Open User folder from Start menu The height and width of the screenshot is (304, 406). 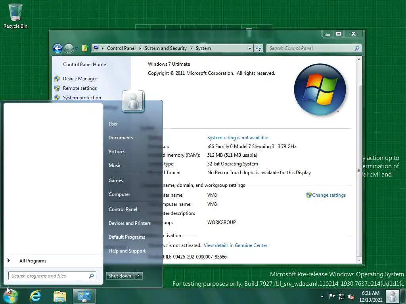coord(113,124)
